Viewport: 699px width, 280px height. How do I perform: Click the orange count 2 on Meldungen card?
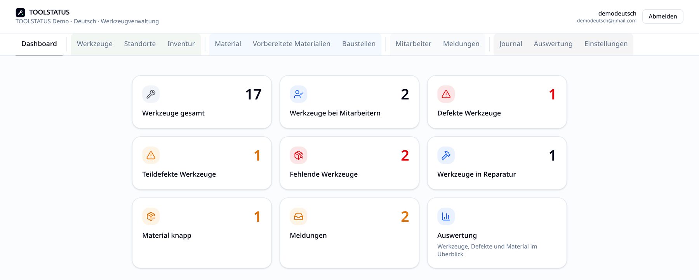pos(405,217)
